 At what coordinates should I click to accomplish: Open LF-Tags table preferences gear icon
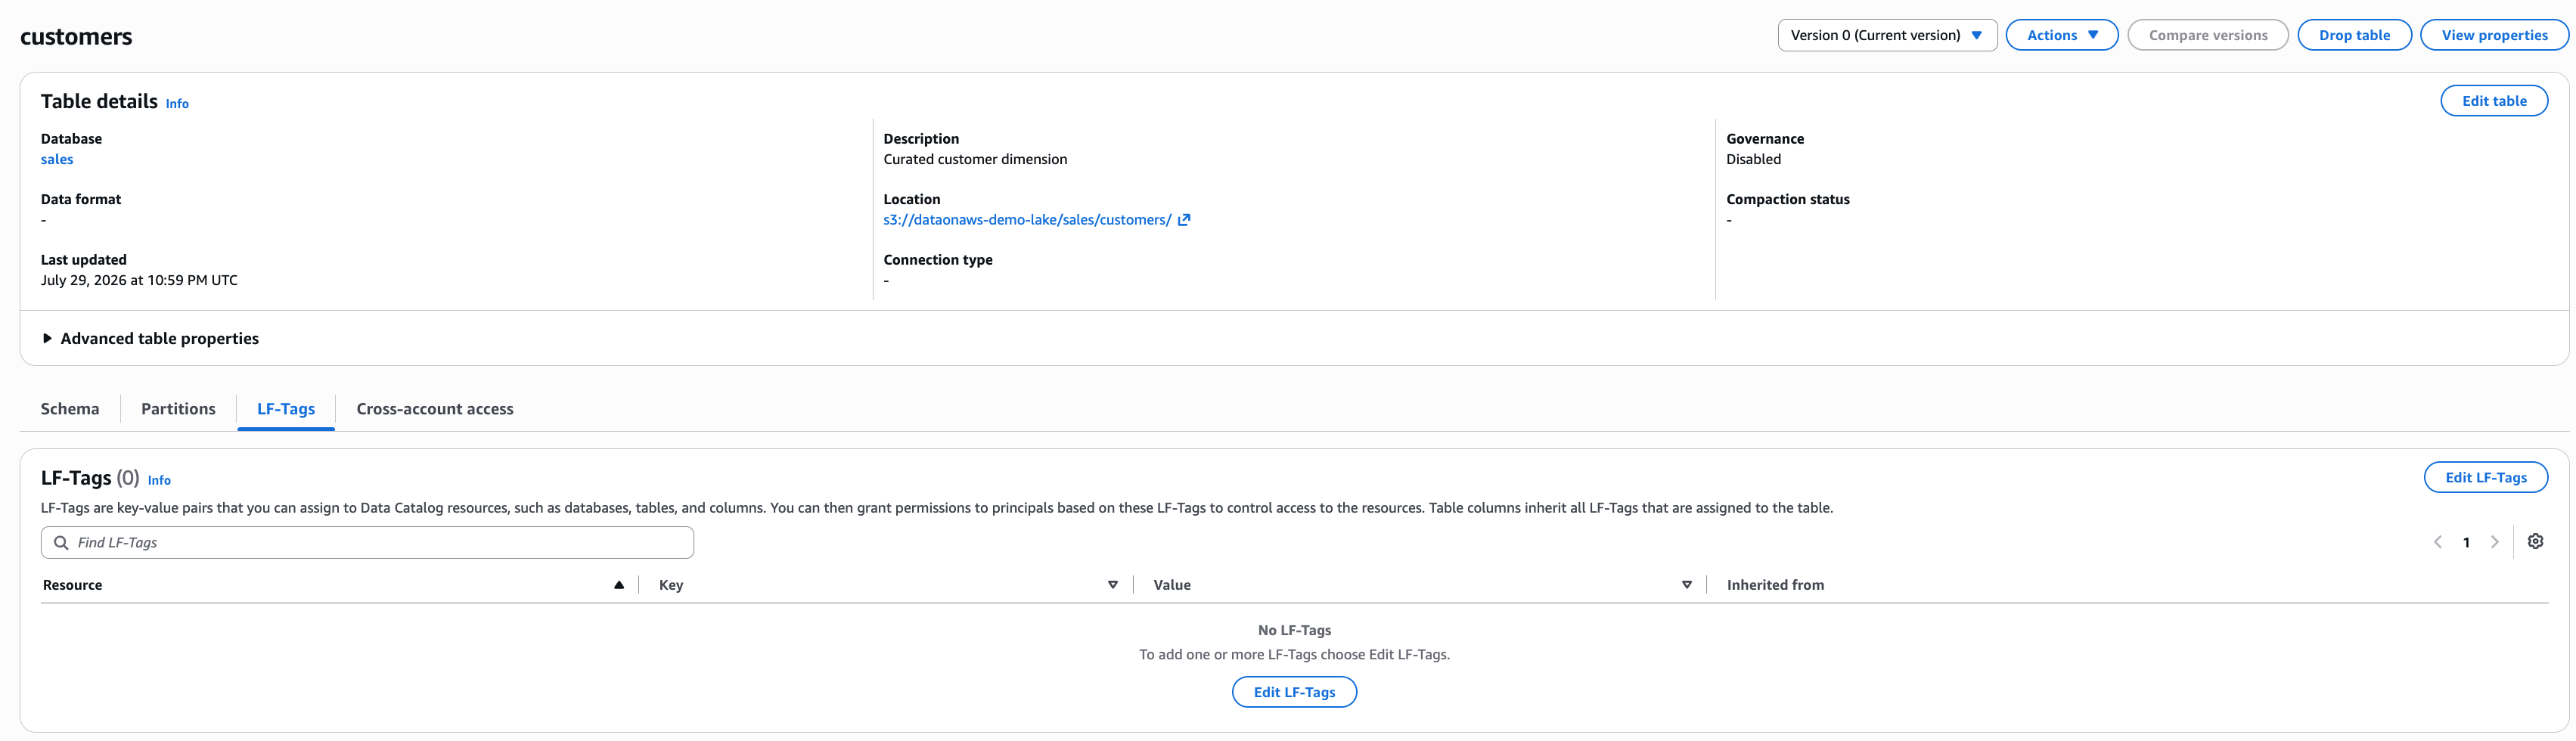2535,542
